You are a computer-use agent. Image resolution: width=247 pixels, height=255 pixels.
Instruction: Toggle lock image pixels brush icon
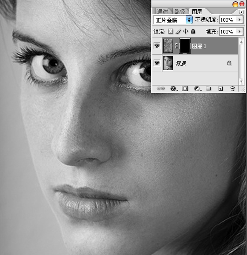coord(178,31)
